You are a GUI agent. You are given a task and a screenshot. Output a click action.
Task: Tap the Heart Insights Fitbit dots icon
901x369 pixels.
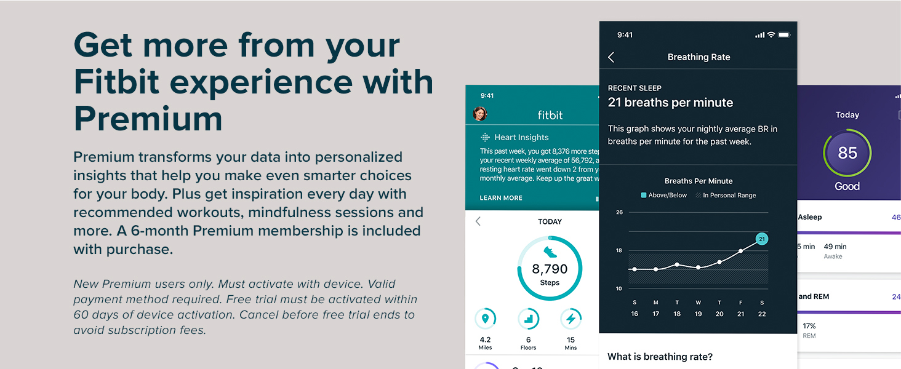(486, 137)
